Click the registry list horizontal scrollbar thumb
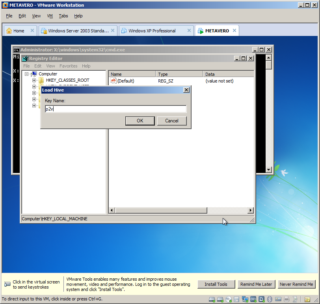Screen dimensions: 320x304 [161, 210]
